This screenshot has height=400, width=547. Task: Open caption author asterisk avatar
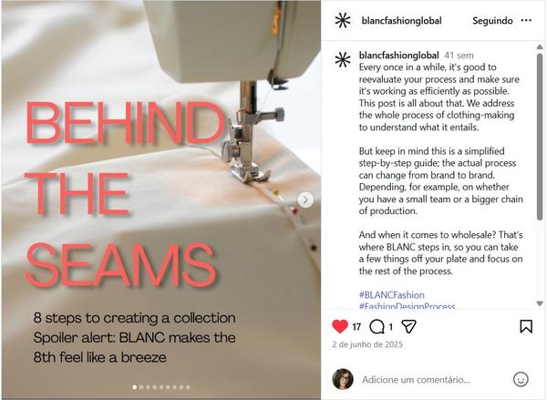click(x=343, y=59)
